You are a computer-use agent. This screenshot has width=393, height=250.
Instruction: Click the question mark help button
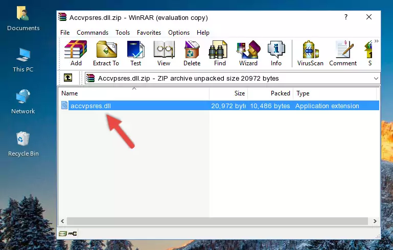(x=346, y=17)
